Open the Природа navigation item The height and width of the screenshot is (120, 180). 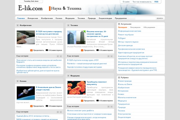[92, 18]
